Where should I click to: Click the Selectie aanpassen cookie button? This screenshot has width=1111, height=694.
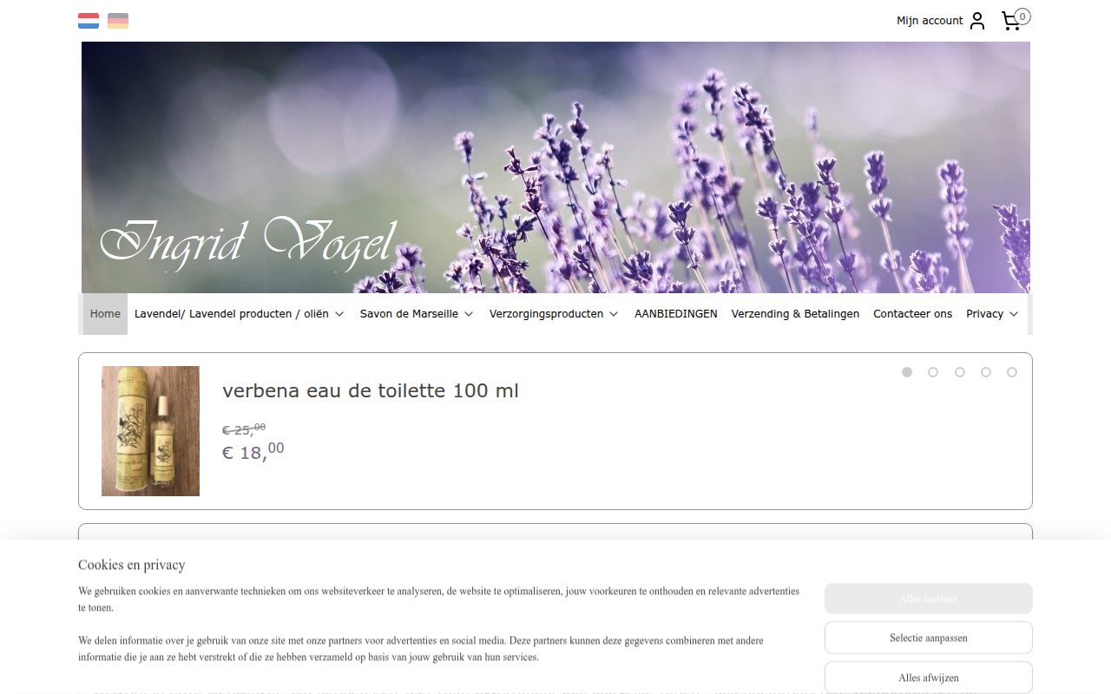coord(929,638)
